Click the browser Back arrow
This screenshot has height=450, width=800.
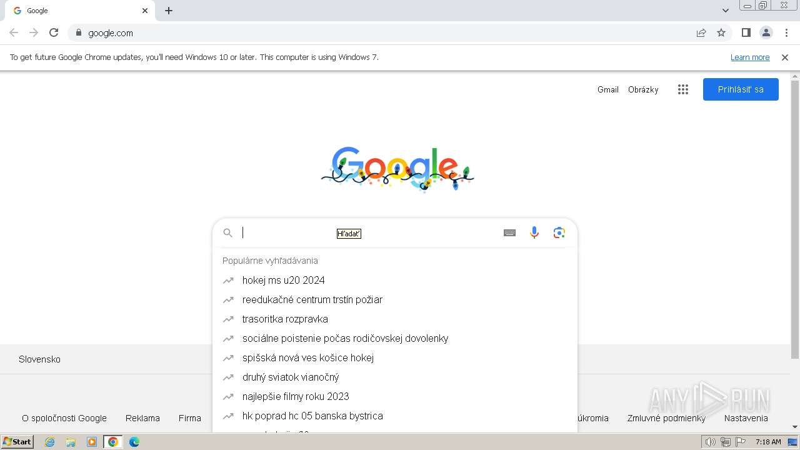14,32
